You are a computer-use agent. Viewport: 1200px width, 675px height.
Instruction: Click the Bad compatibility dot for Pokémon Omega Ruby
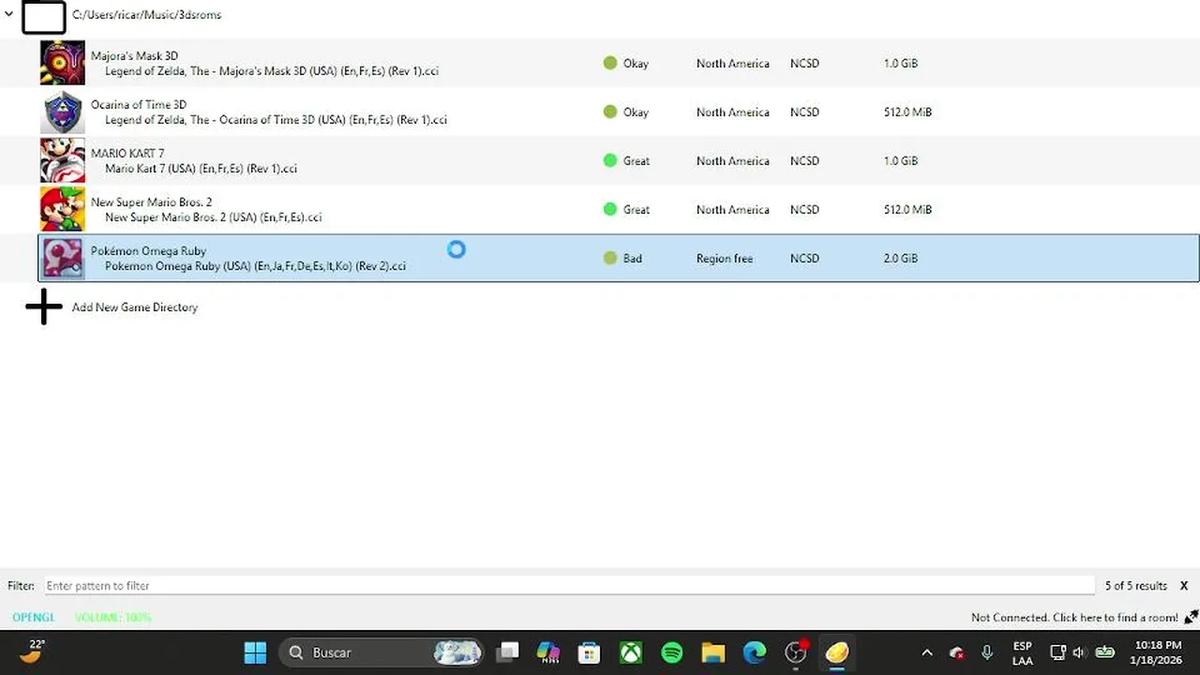click(x=610, y=258)
